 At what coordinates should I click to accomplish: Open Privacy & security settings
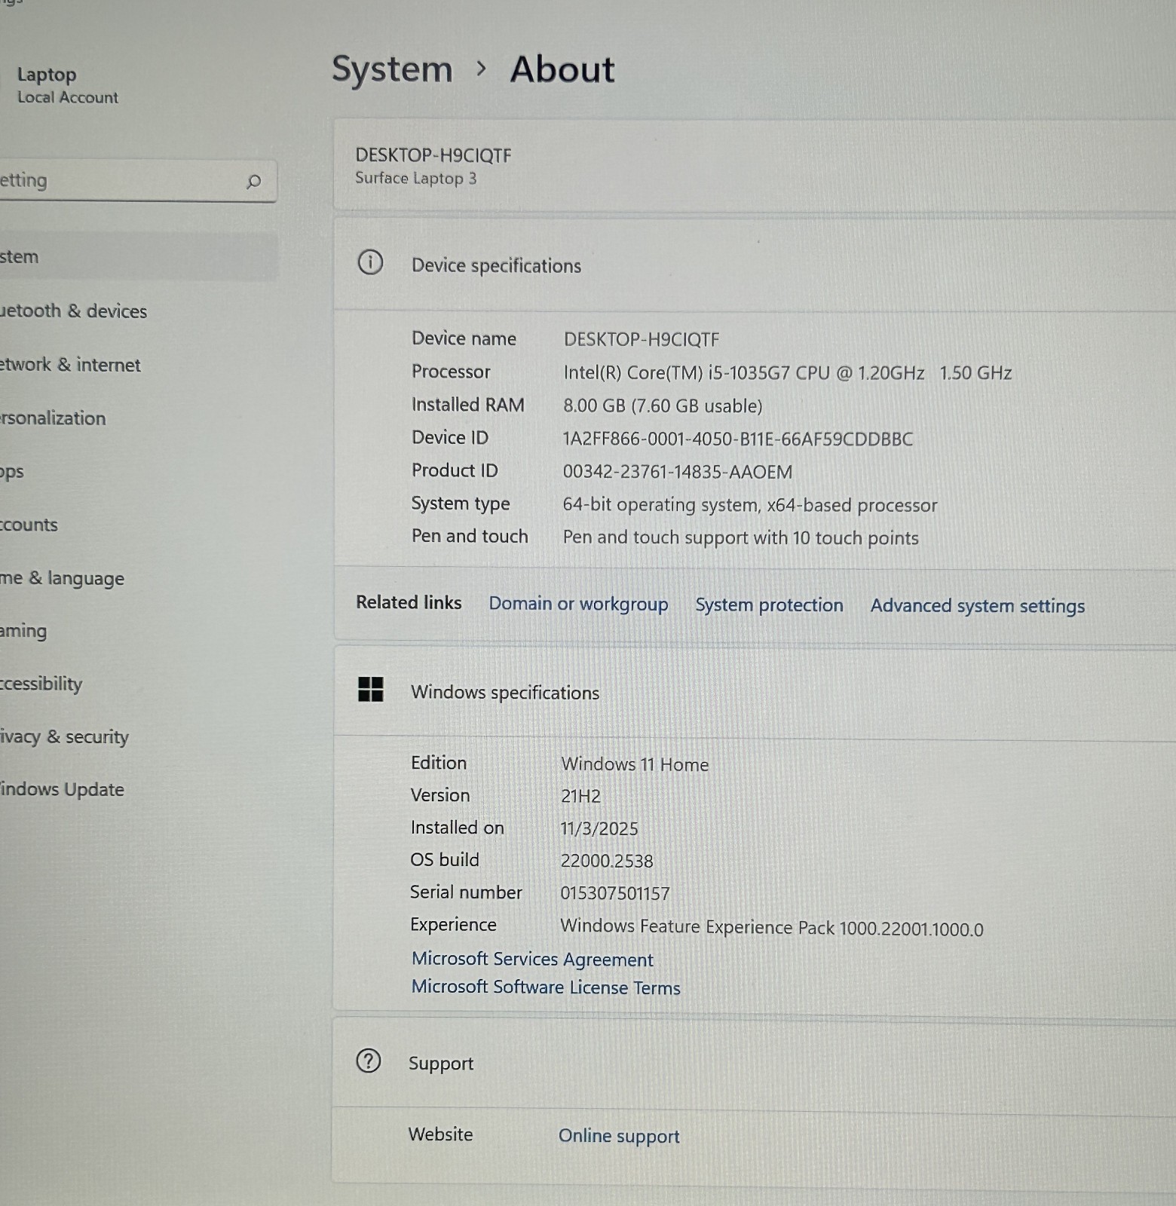64,736
